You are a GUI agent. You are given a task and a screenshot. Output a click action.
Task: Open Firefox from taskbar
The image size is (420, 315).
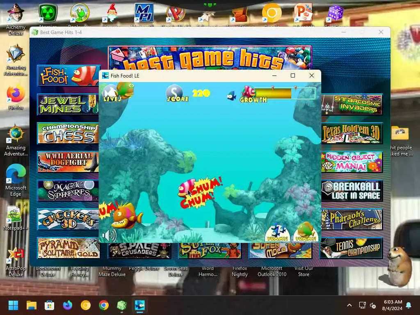click(68, 305)
